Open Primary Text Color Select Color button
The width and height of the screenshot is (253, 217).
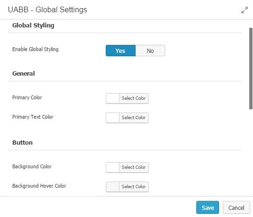click(x=134, y=118)
